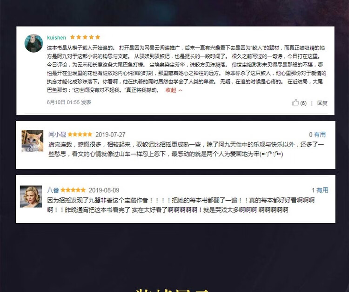Open the 八番 user profile link
Viewport: 349px width, 292px height.
point(53,190)
